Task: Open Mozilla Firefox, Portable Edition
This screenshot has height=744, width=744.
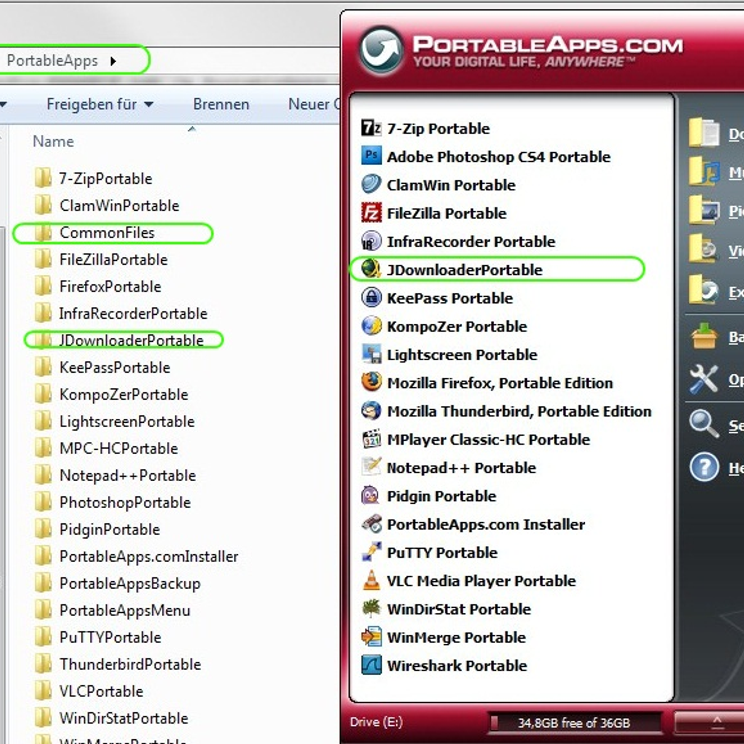Action: click(487, 383)
